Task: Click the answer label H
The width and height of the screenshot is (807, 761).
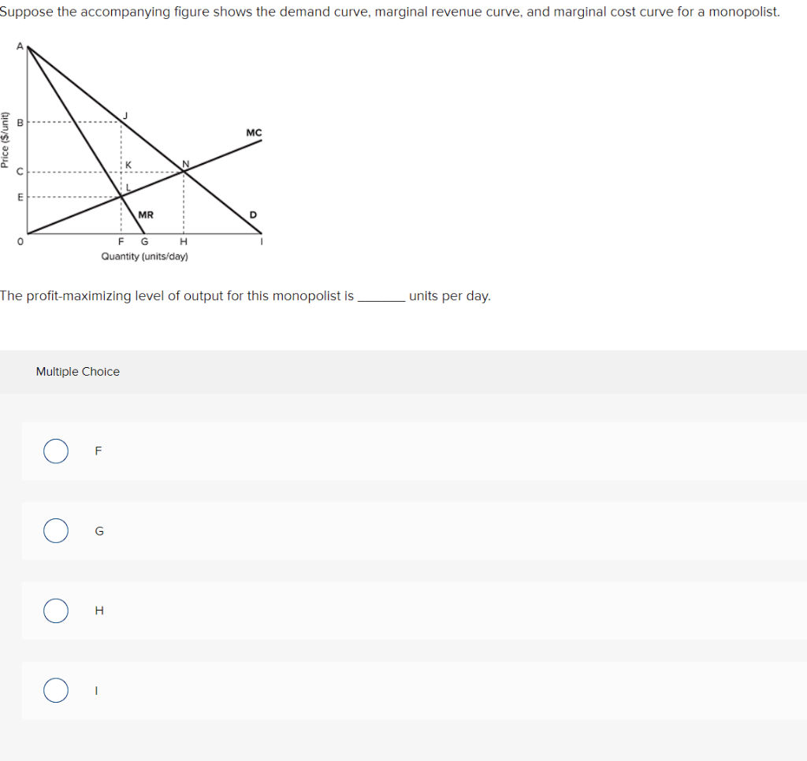Action: coord(99,611)
